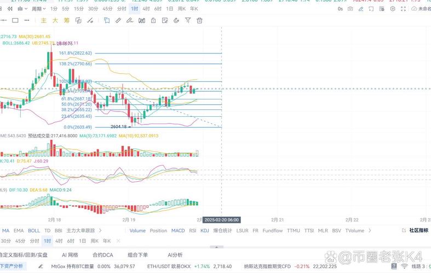
Task: Open the candlestick chart type dropdown
Action: pos(22,9)
